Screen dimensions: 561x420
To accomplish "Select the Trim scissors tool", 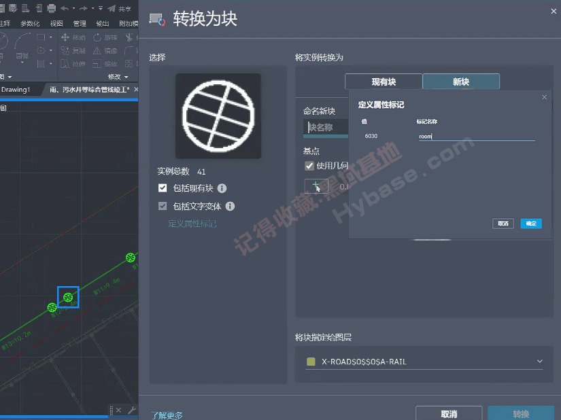I will (129, 37).
